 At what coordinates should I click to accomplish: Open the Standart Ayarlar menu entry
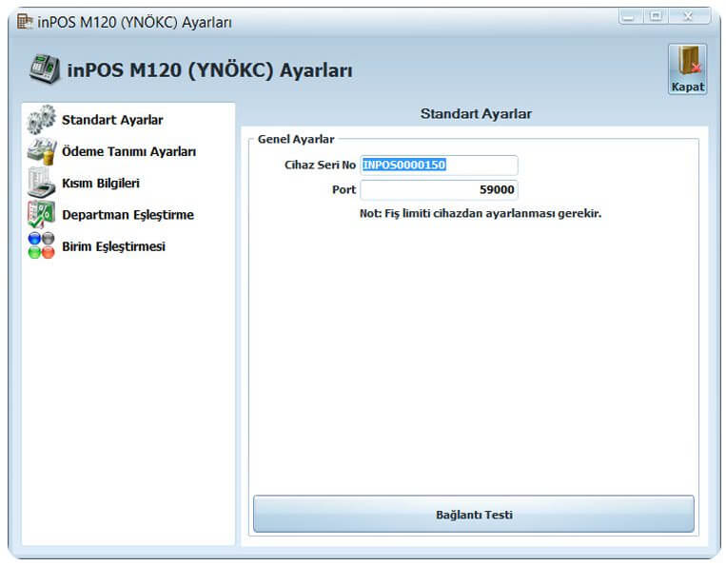coord(112,120)
